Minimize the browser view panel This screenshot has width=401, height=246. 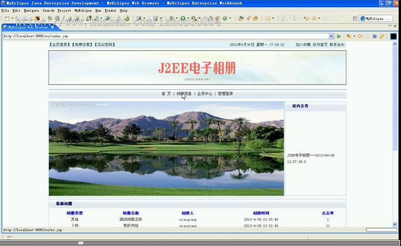coord(390,26)
